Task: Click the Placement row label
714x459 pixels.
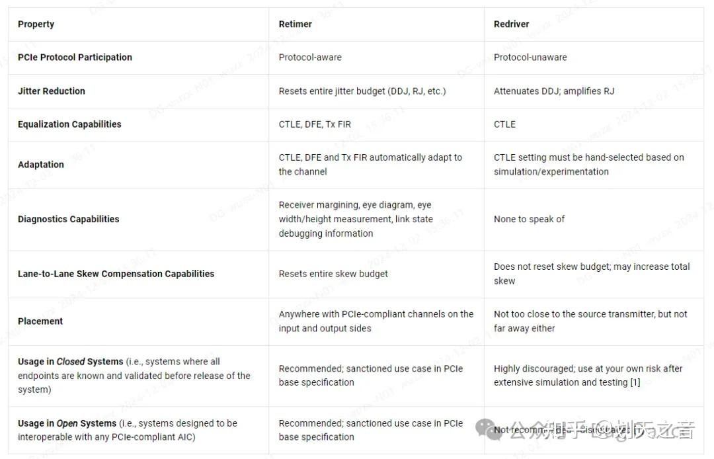Action: 40,321
